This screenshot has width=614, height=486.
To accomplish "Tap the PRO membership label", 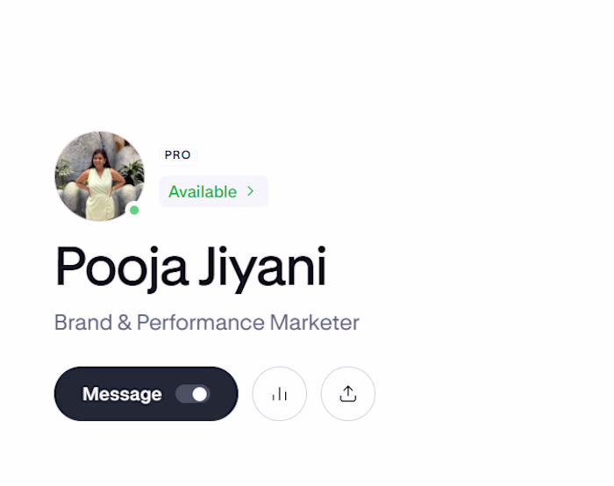I will 178,155.
